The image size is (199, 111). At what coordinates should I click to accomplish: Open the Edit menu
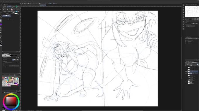pos(4,2)
